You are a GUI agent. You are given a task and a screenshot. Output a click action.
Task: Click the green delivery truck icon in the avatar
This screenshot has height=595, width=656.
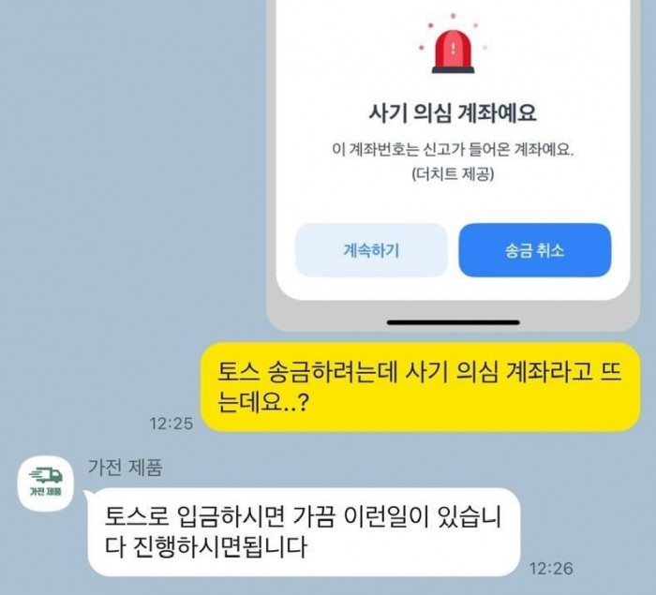pos(46,475)
